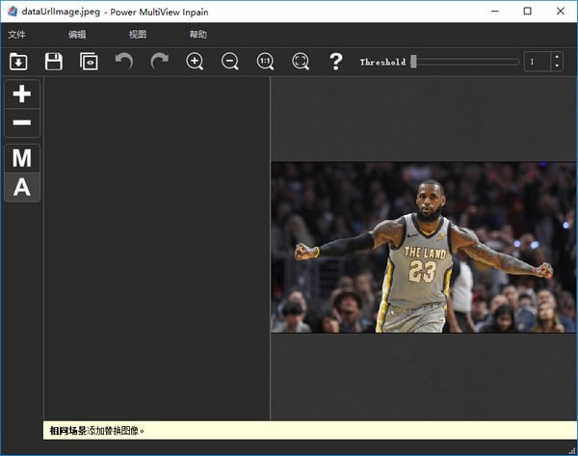The image size is (578, 456).
Task: Toggle the A mode button
Action: click(x=22, y=188)
